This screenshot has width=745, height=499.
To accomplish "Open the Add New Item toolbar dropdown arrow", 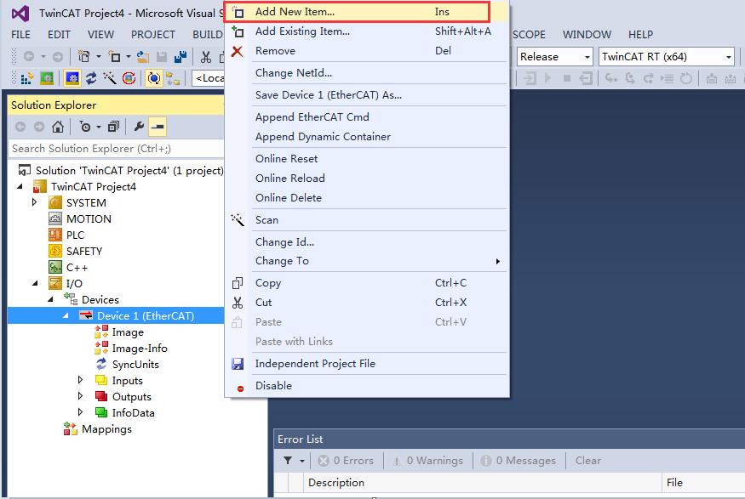I will (x=129, y=56).
